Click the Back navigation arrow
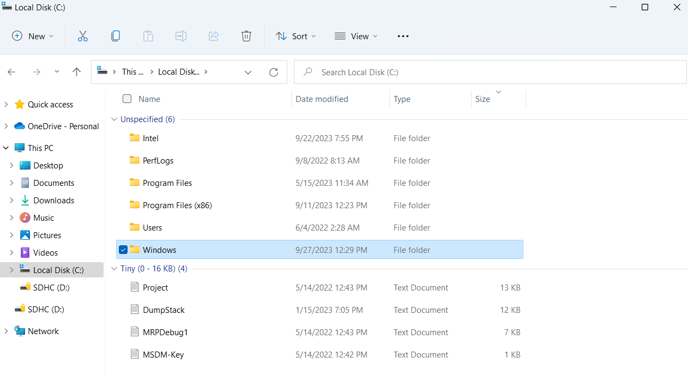Viewport: 688px width, 375px height. click(x=12, y=72)
